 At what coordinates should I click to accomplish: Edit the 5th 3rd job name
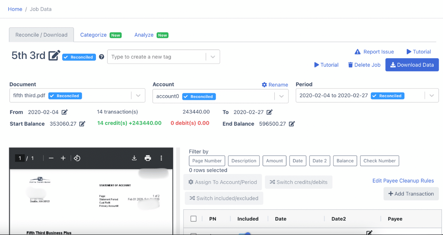coord(54,56)
